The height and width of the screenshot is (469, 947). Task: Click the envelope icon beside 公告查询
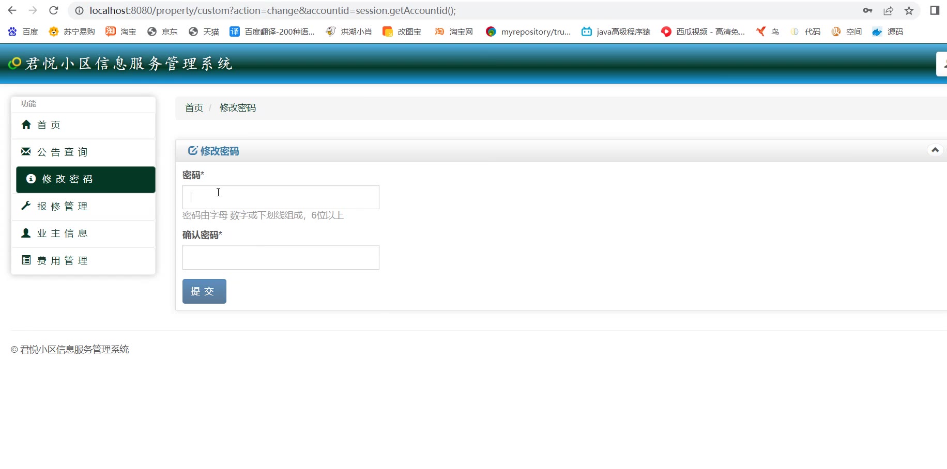(x=26, y=151)
